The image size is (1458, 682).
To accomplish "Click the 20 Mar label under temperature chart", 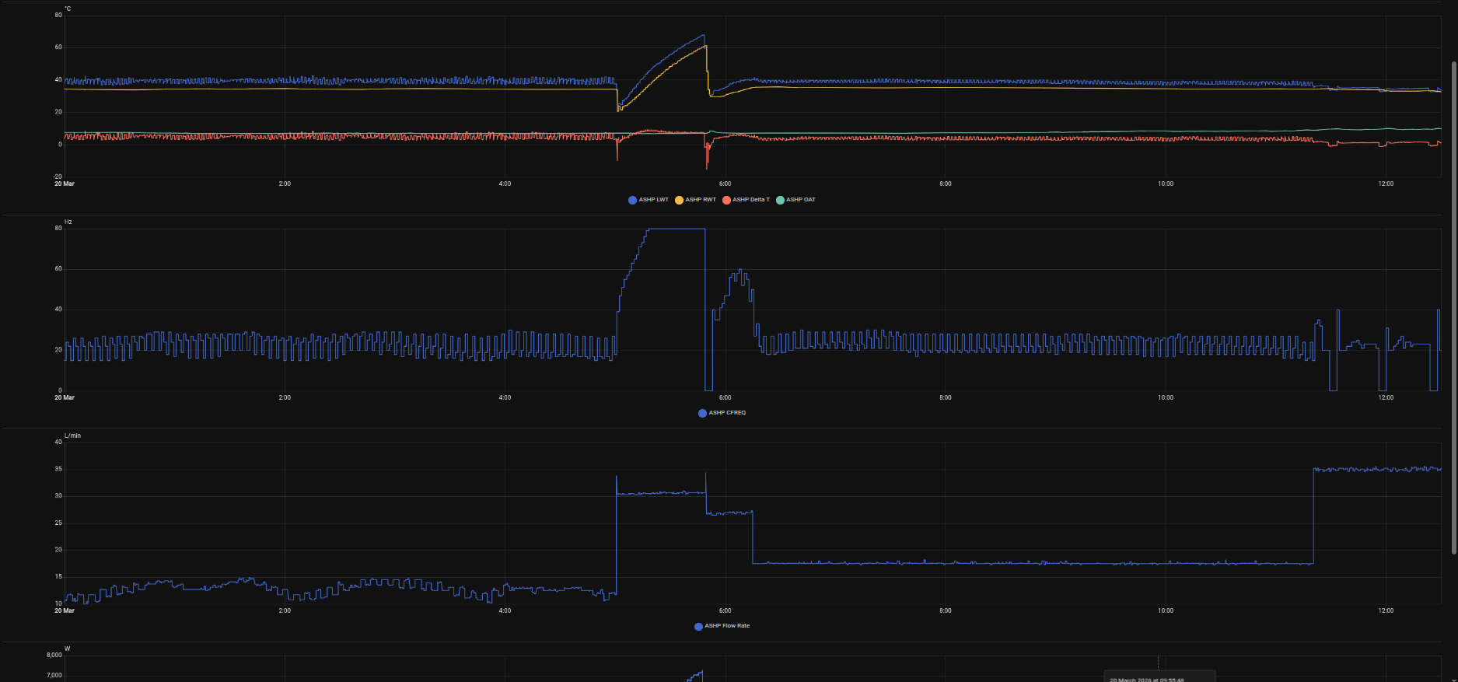I will [65, 184].
